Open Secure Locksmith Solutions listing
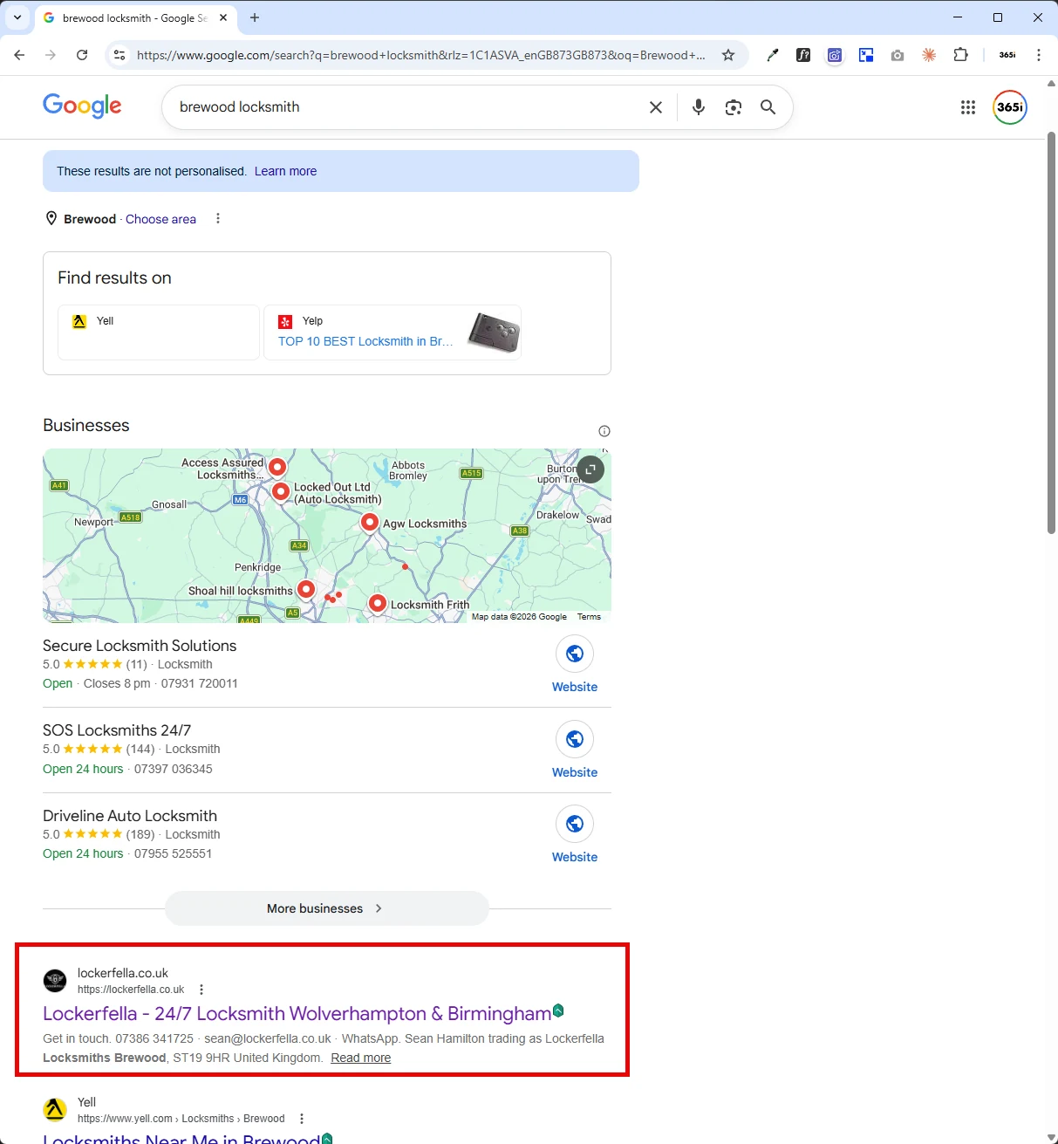Image resolution: width=1058 pixels, height=1144 pixels. [x=140, y=646]
